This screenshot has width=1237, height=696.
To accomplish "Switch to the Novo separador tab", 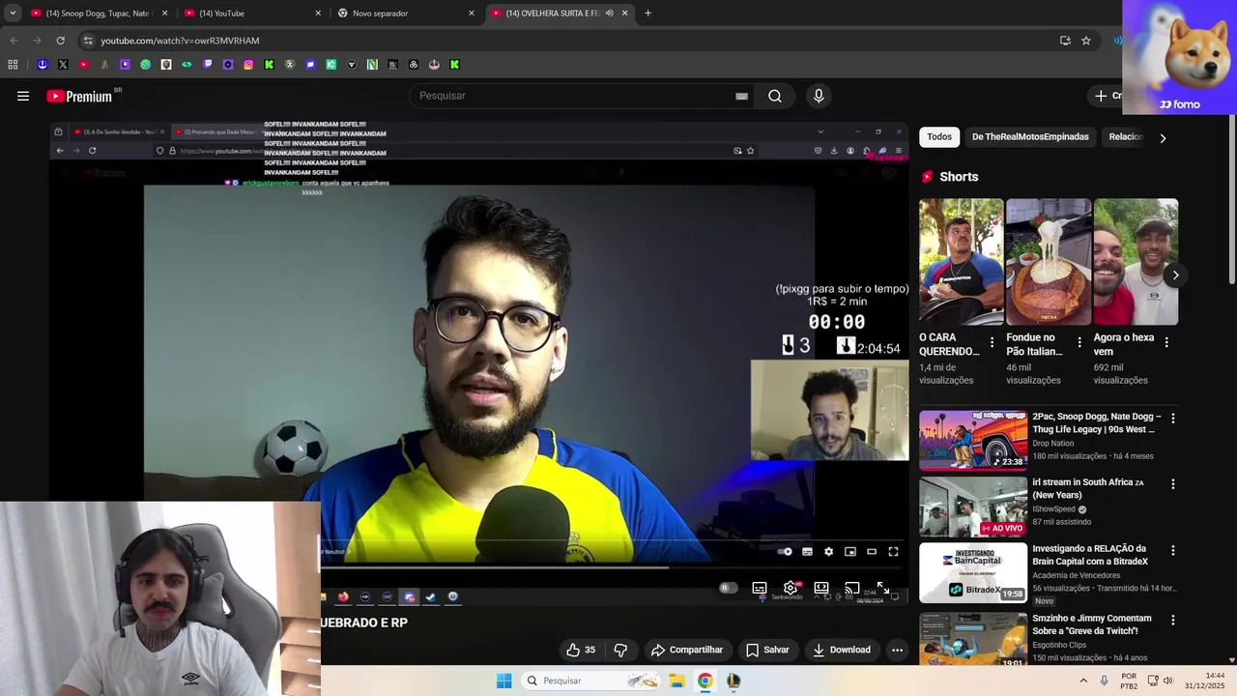I will click(407, 14).
